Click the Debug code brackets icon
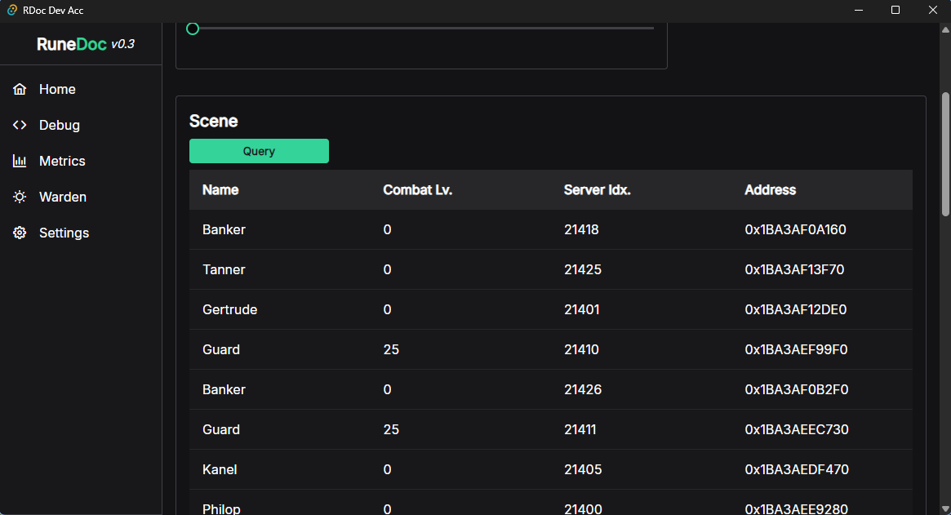The width and height of the screenshot is (951, 515). coord(20,125)
